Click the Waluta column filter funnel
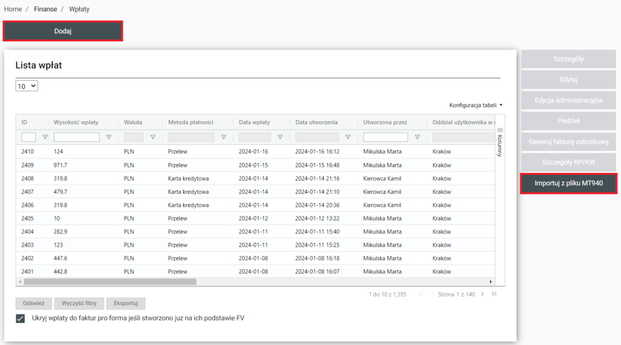The height and width of the screenshot is (345, 621). 153,137
